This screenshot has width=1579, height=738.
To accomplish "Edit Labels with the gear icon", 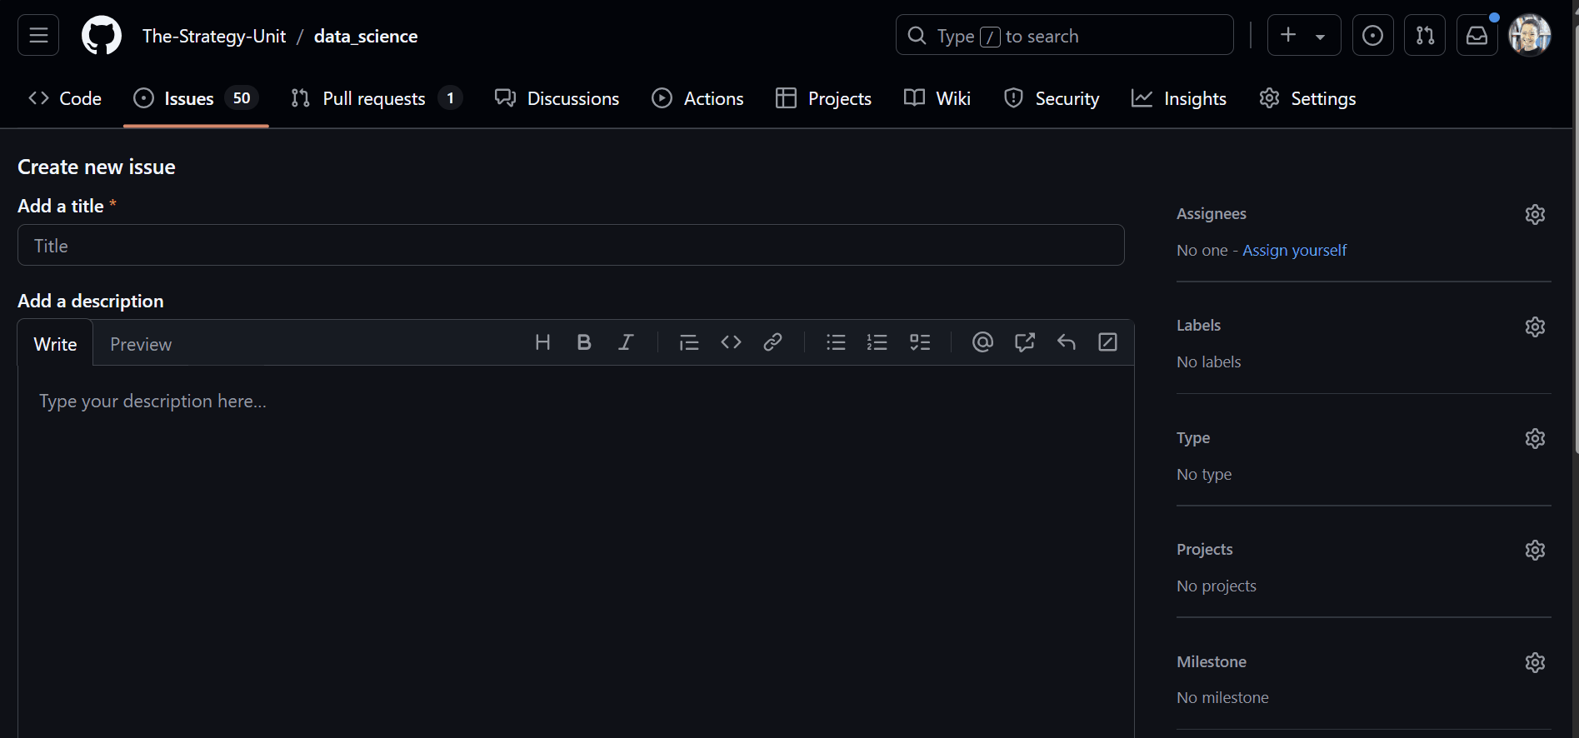I will pyautogui.click(x=1535, y=327).
